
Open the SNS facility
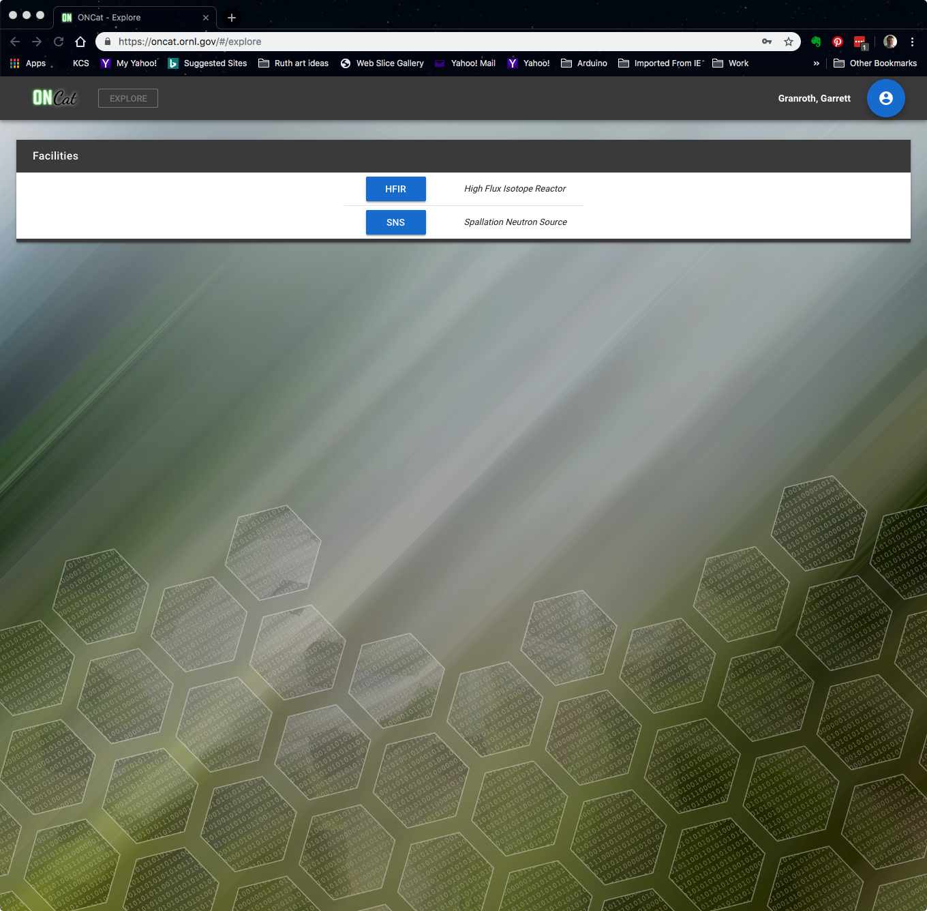395,222
